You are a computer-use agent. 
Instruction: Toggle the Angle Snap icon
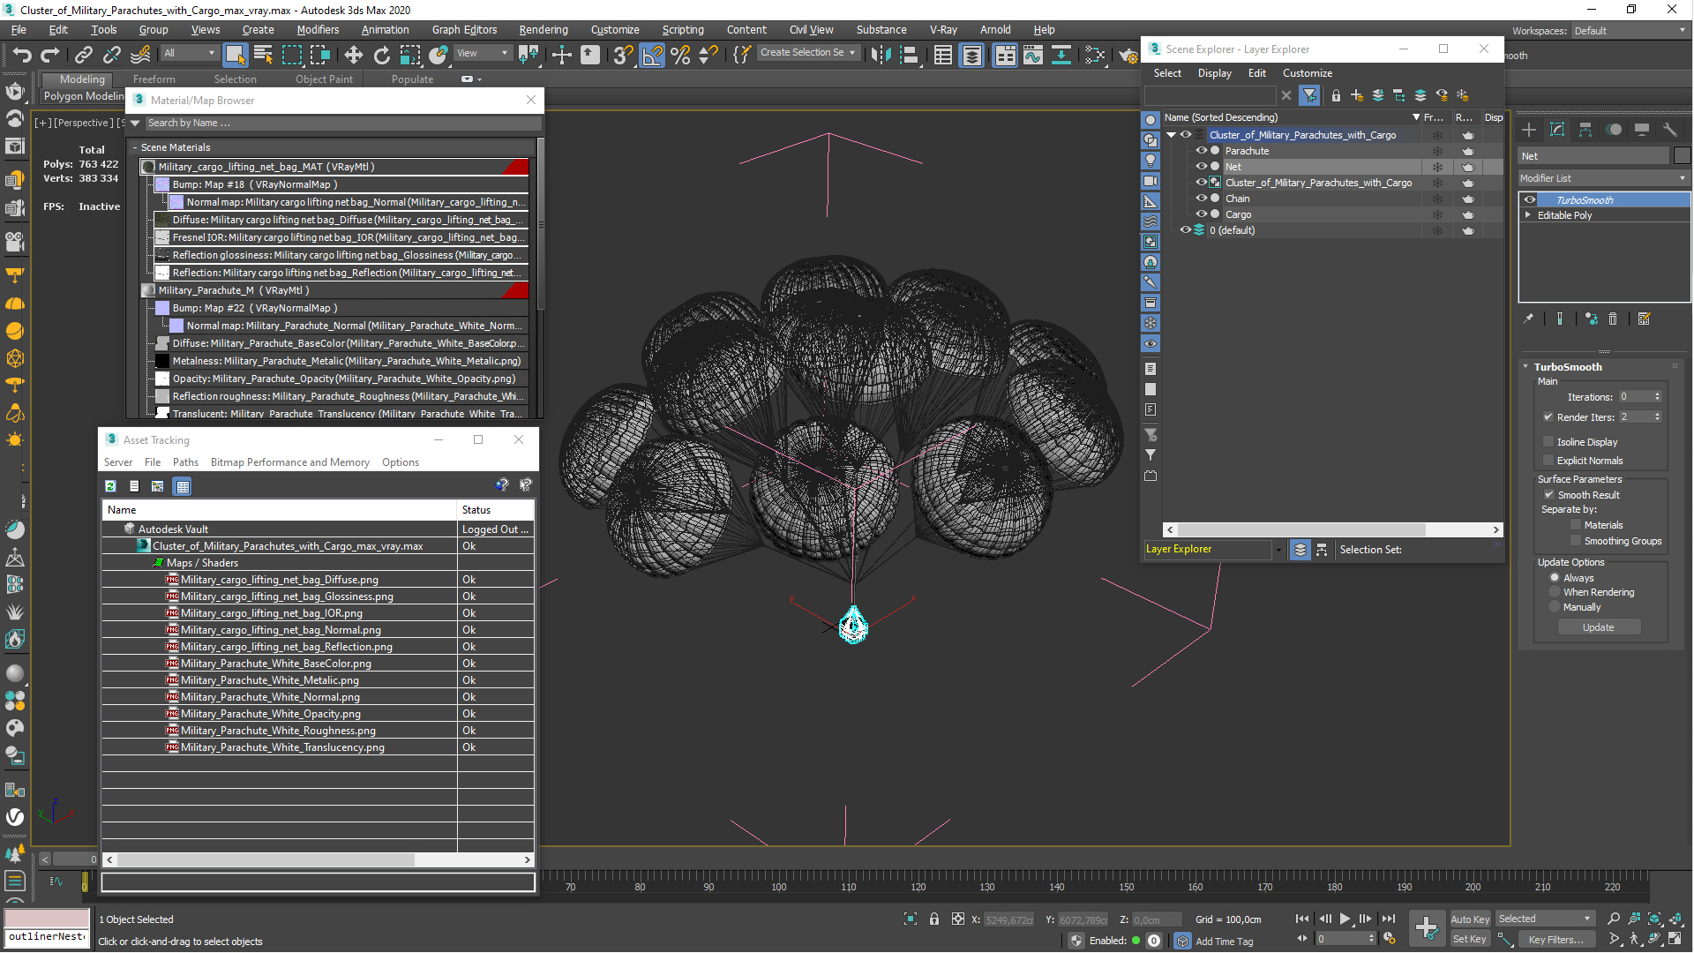pos(652,55)
